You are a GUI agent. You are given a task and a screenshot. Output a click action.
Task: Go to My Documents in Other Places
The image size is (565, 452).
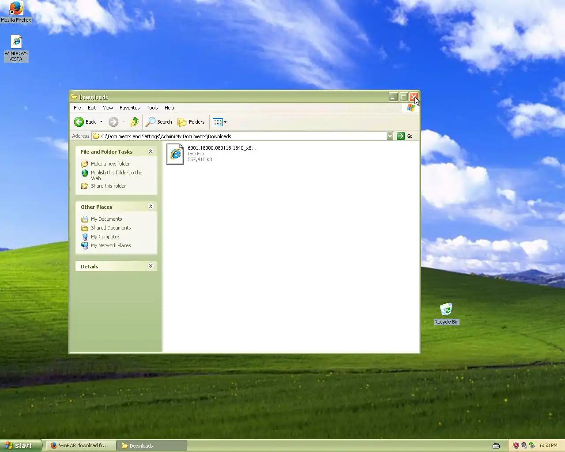[106, 219]
